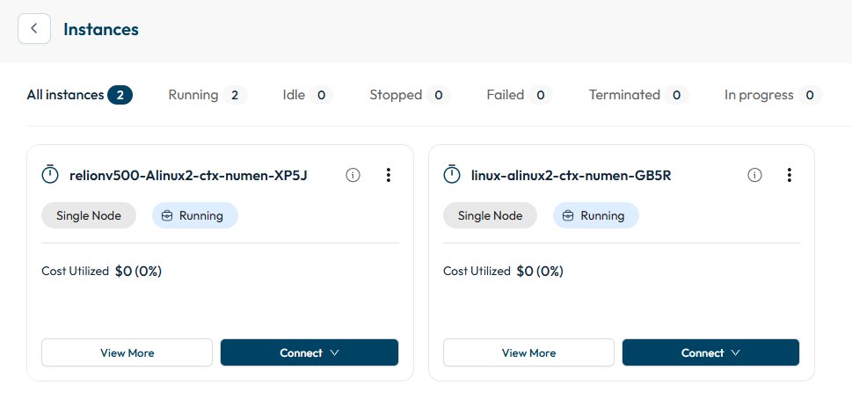
Task: Click the briefcase icon in relionv500 Running badge
Action: (167, 215)
